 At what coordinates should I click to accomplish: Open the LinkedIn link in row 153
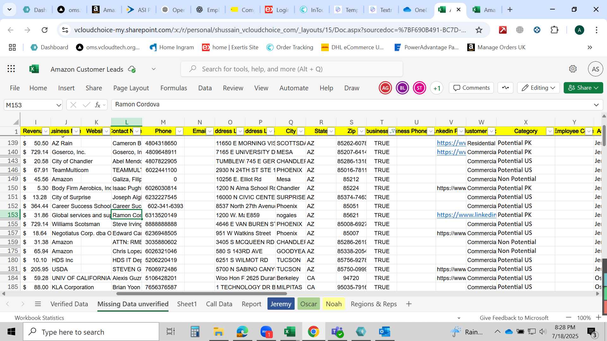coord(467,215)
